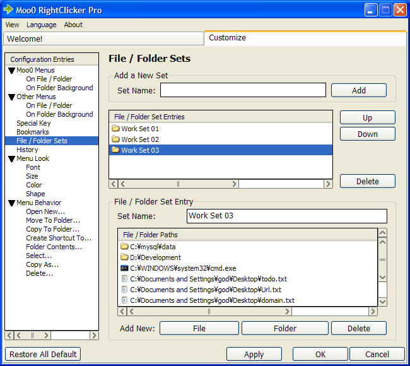Select the Customize tab
This screenshot has height=366, width=410.
coord(305,38)
